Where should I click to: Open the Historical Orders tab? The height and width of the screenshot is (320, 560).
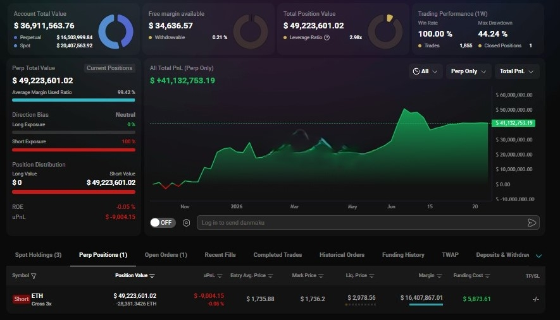(342, 255)
